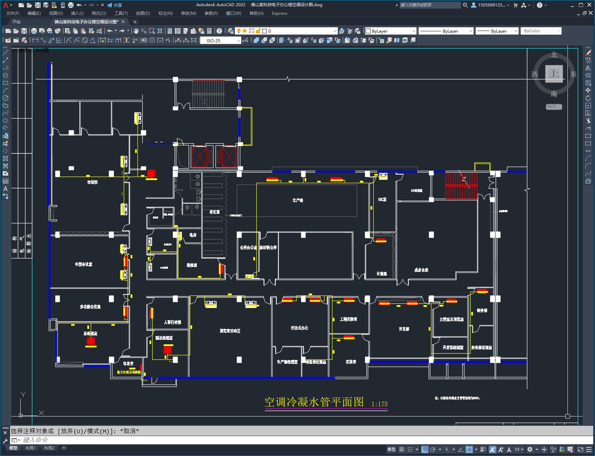Select the Pan hand tool

pos(136,31)
